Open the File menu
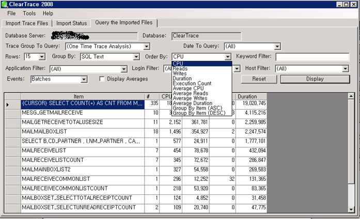The height and width of the screenshot is (219, 360). tap(11, 13)
